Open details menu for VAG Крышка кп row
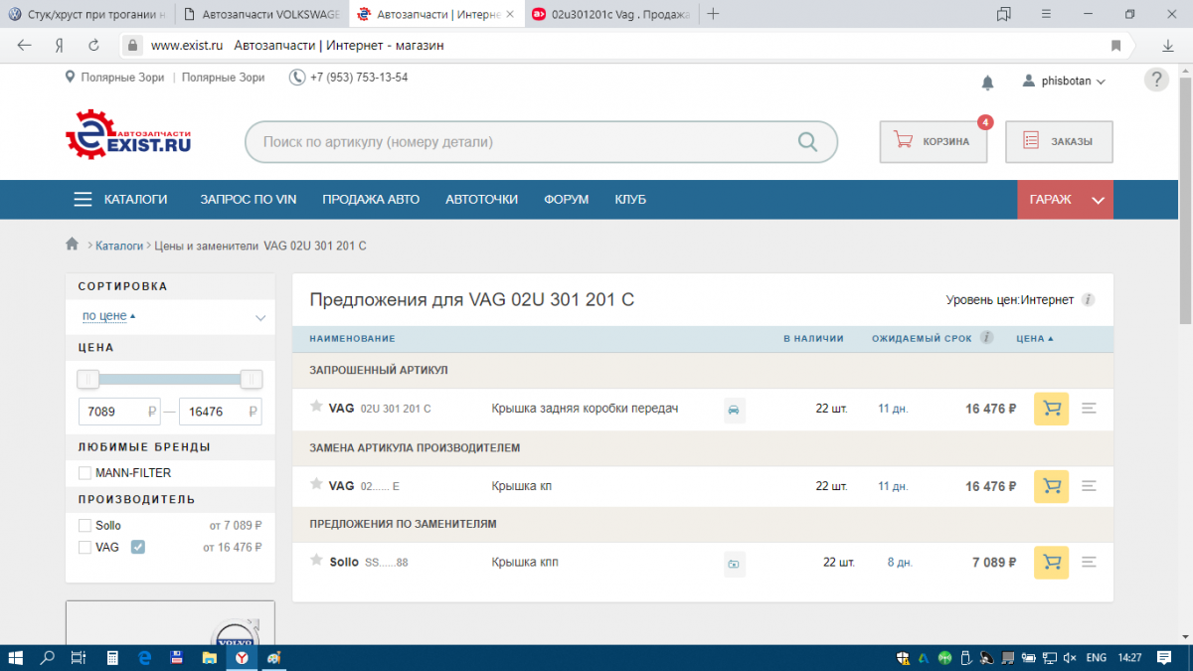Viewport: 1193px width, 671px height. (1089, 486)
